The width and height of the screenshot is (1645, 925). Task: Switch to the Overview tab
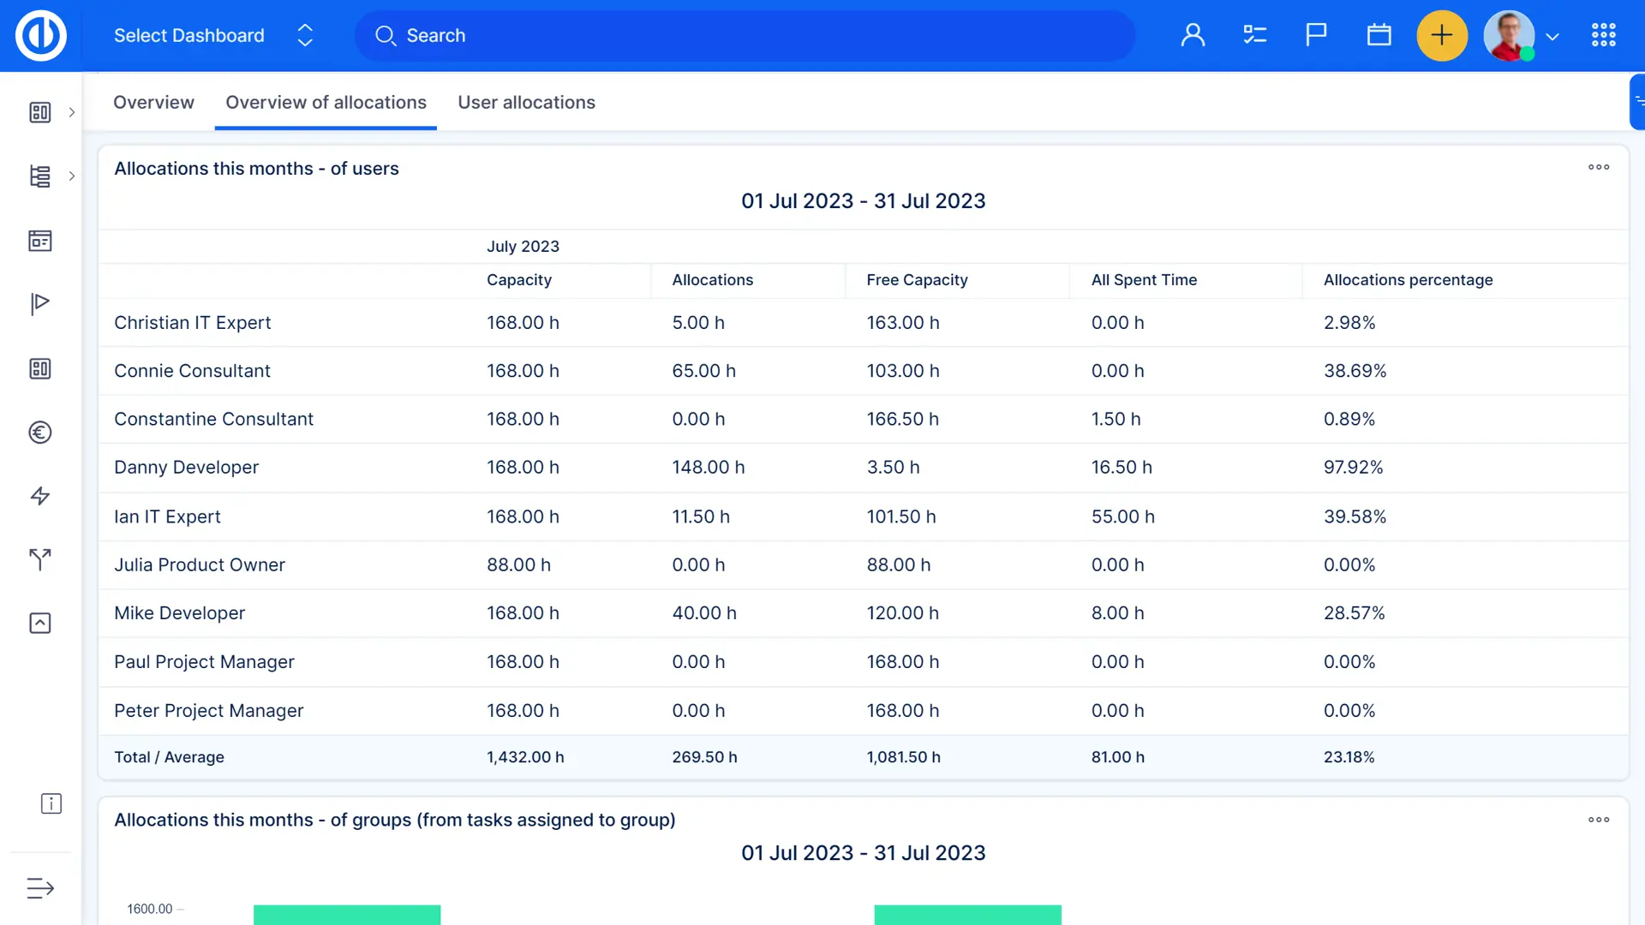click(x=153, y=103)
